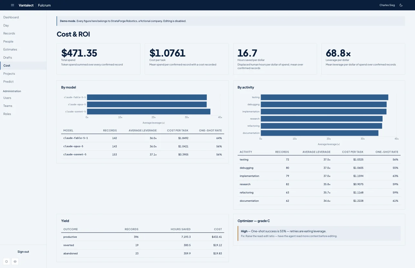Click the $432.41 cost value in Yield
The width and height of the screenshot is (415, 268).
pyautogui.click(x=217, y=237)
